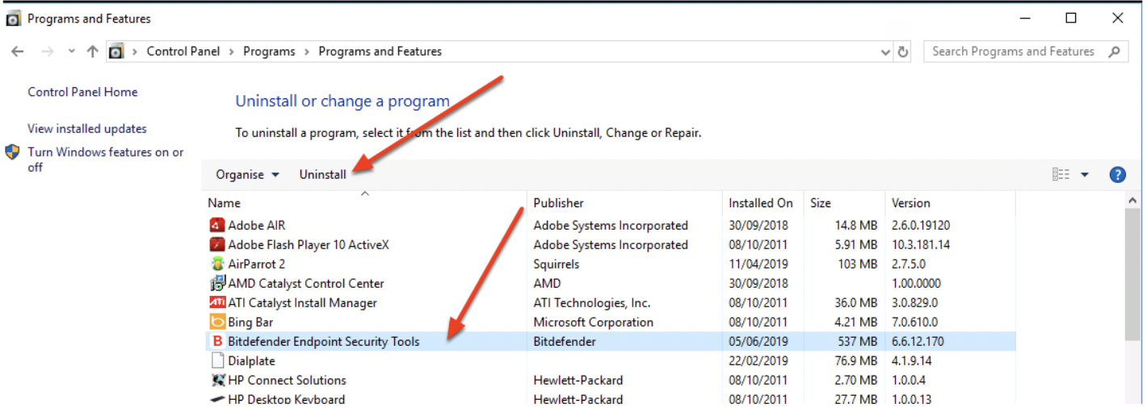Image resolution: width=1147 pixels, height=408 pixels.
Task: Sort the list by Installed On column
Action: [760, 203]
